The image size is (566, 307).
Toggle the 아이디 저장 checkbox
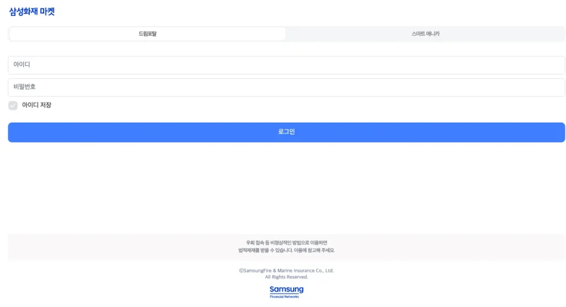(x=13, y=105)
